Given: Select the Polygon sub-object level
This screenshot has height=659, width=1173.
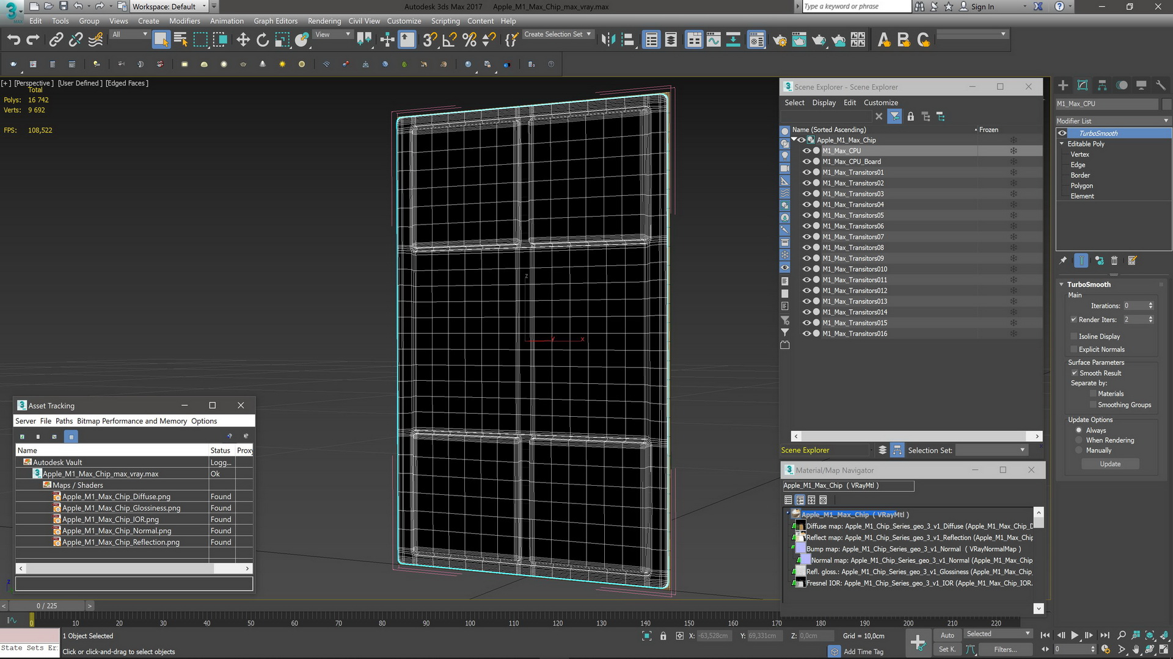Looking at the screenshot, I should (x=1081, y=185).
